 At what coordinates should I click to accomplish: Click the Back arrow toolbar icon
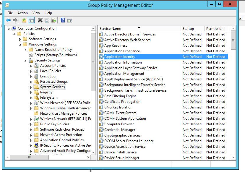[8, 20]
